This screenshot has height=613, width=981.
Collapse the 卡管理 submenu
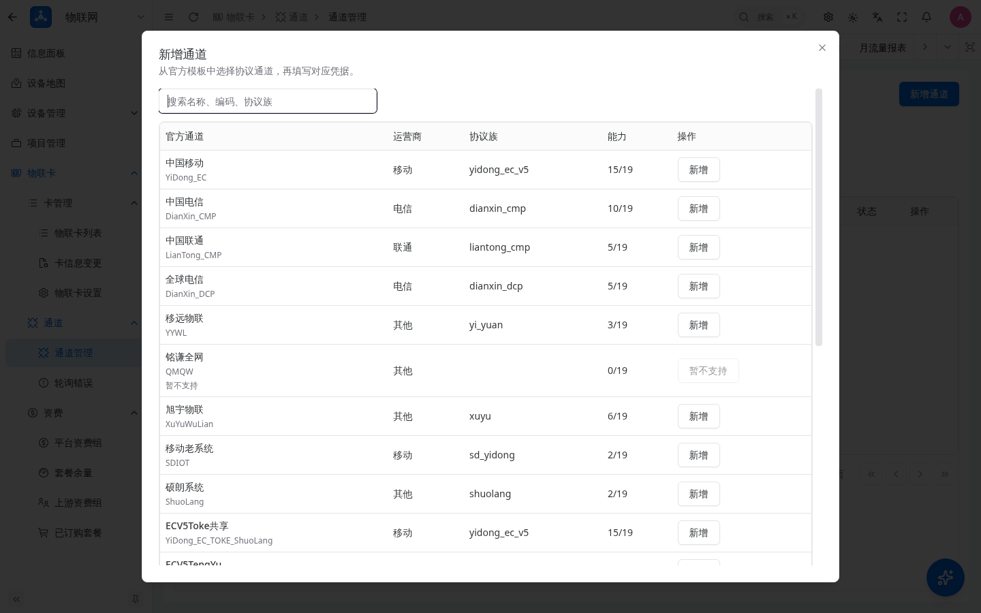[x=76, y=203]
